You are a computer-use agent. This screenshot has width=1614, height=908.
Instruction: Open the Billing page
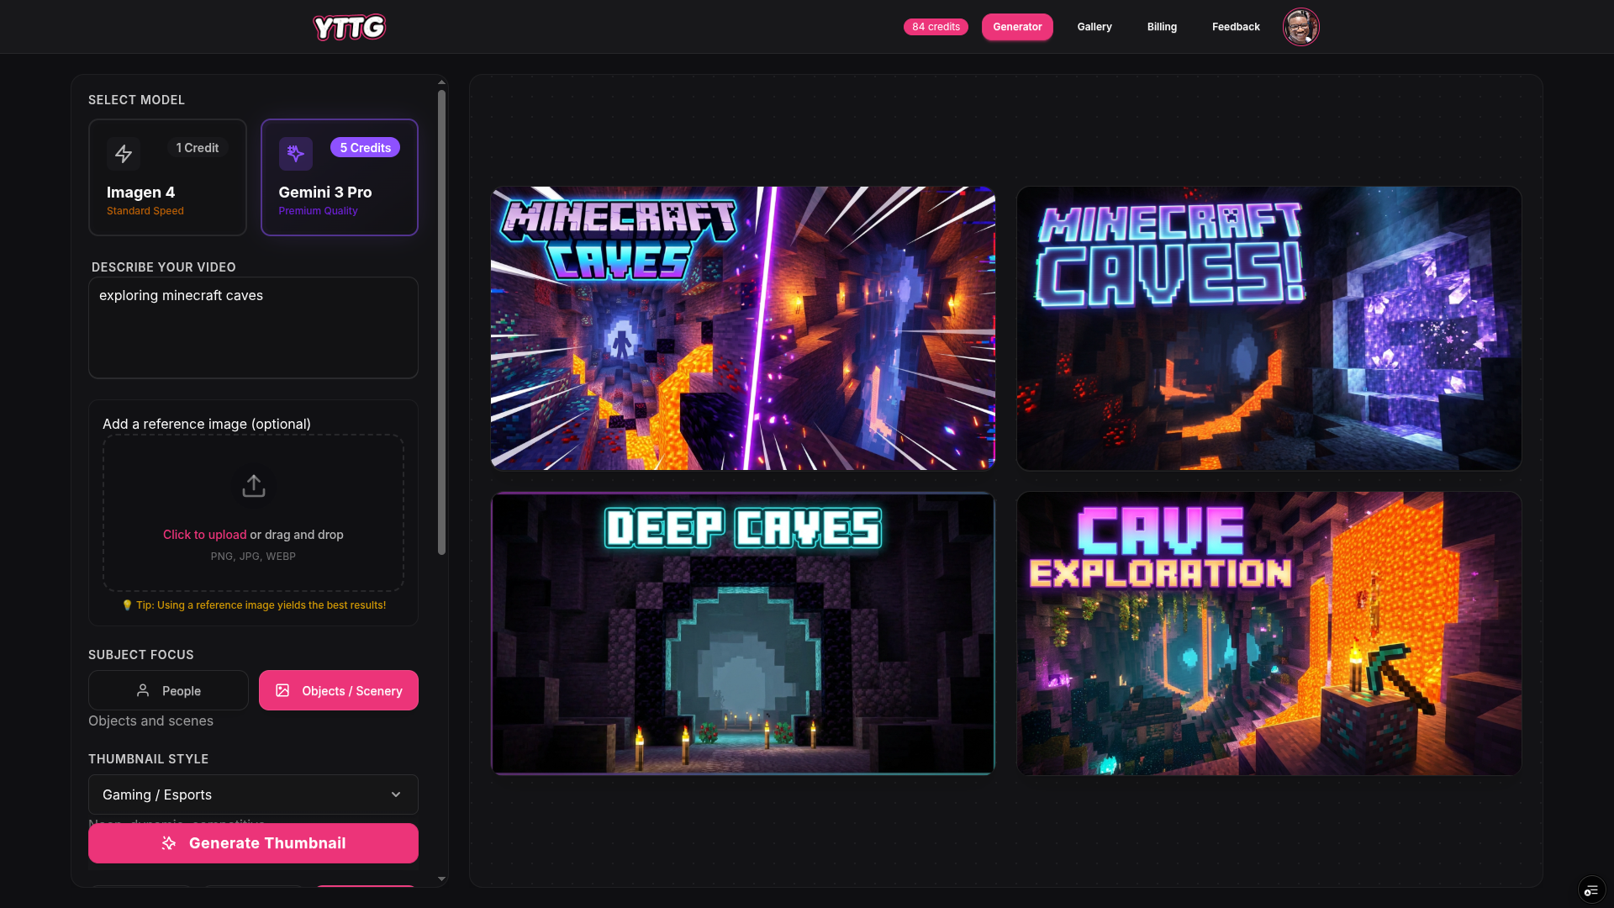click(1161, 27)
